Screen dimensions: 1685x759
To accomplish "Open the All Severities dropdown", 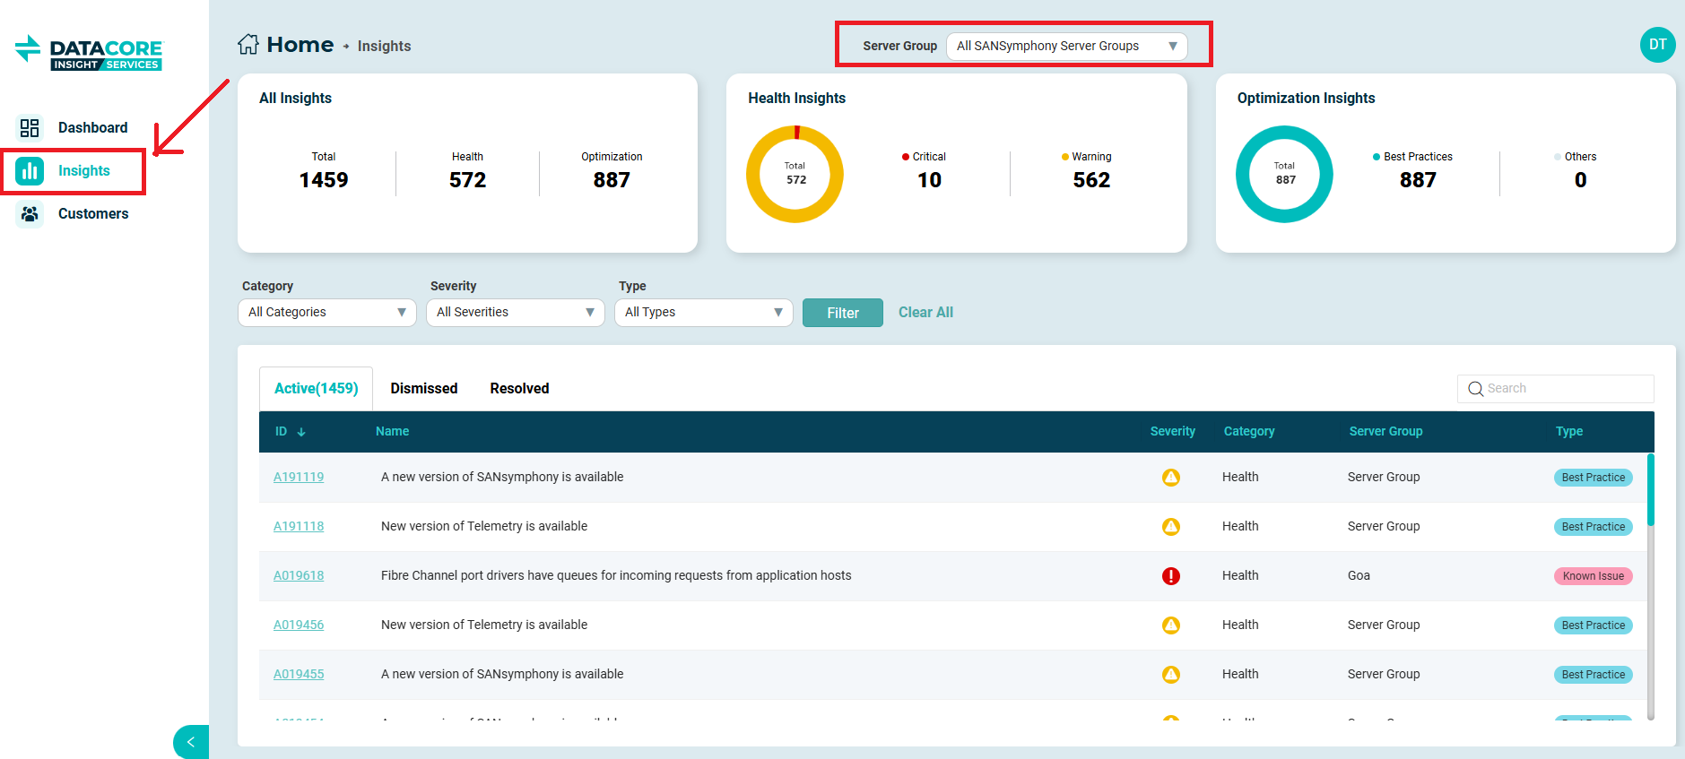I will 515,312.
